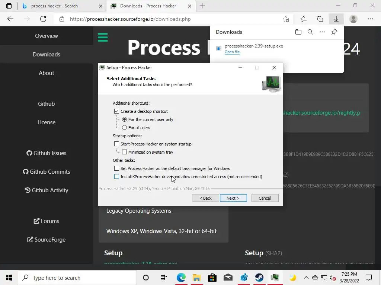Open Github Commits link
The image size is (381, 285).
47,172
